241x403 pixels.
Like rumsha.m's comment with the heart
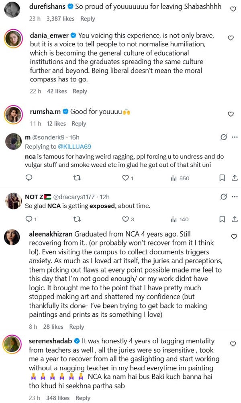[x=231, y=114]
